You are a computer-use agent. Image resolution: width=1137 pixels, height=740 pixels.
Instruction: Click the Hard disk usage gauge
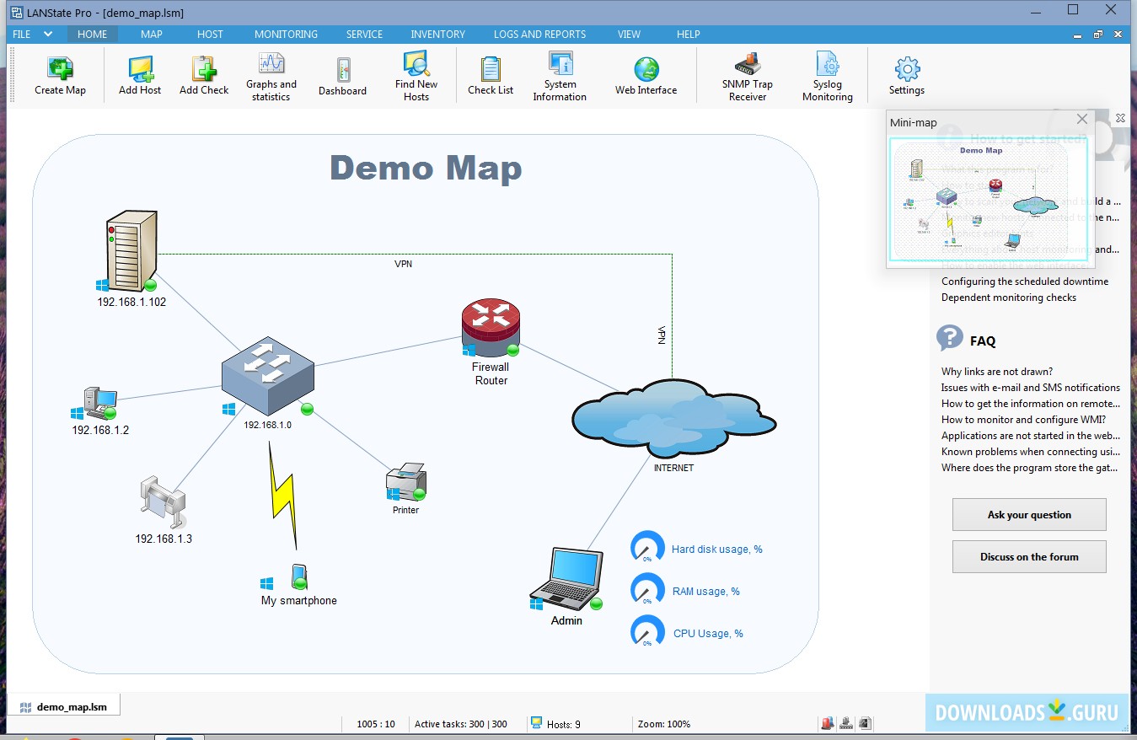pyautogui.click(x=647, y=548)
